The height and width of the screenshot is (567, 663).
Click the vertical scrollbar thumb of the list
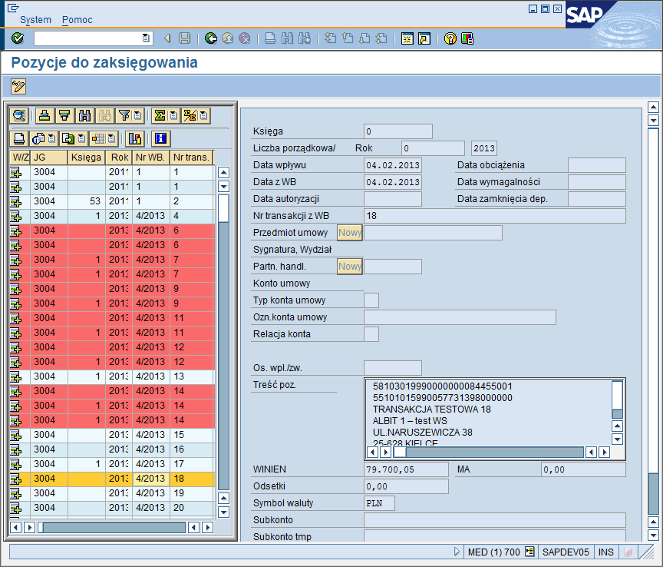(223, 207)
